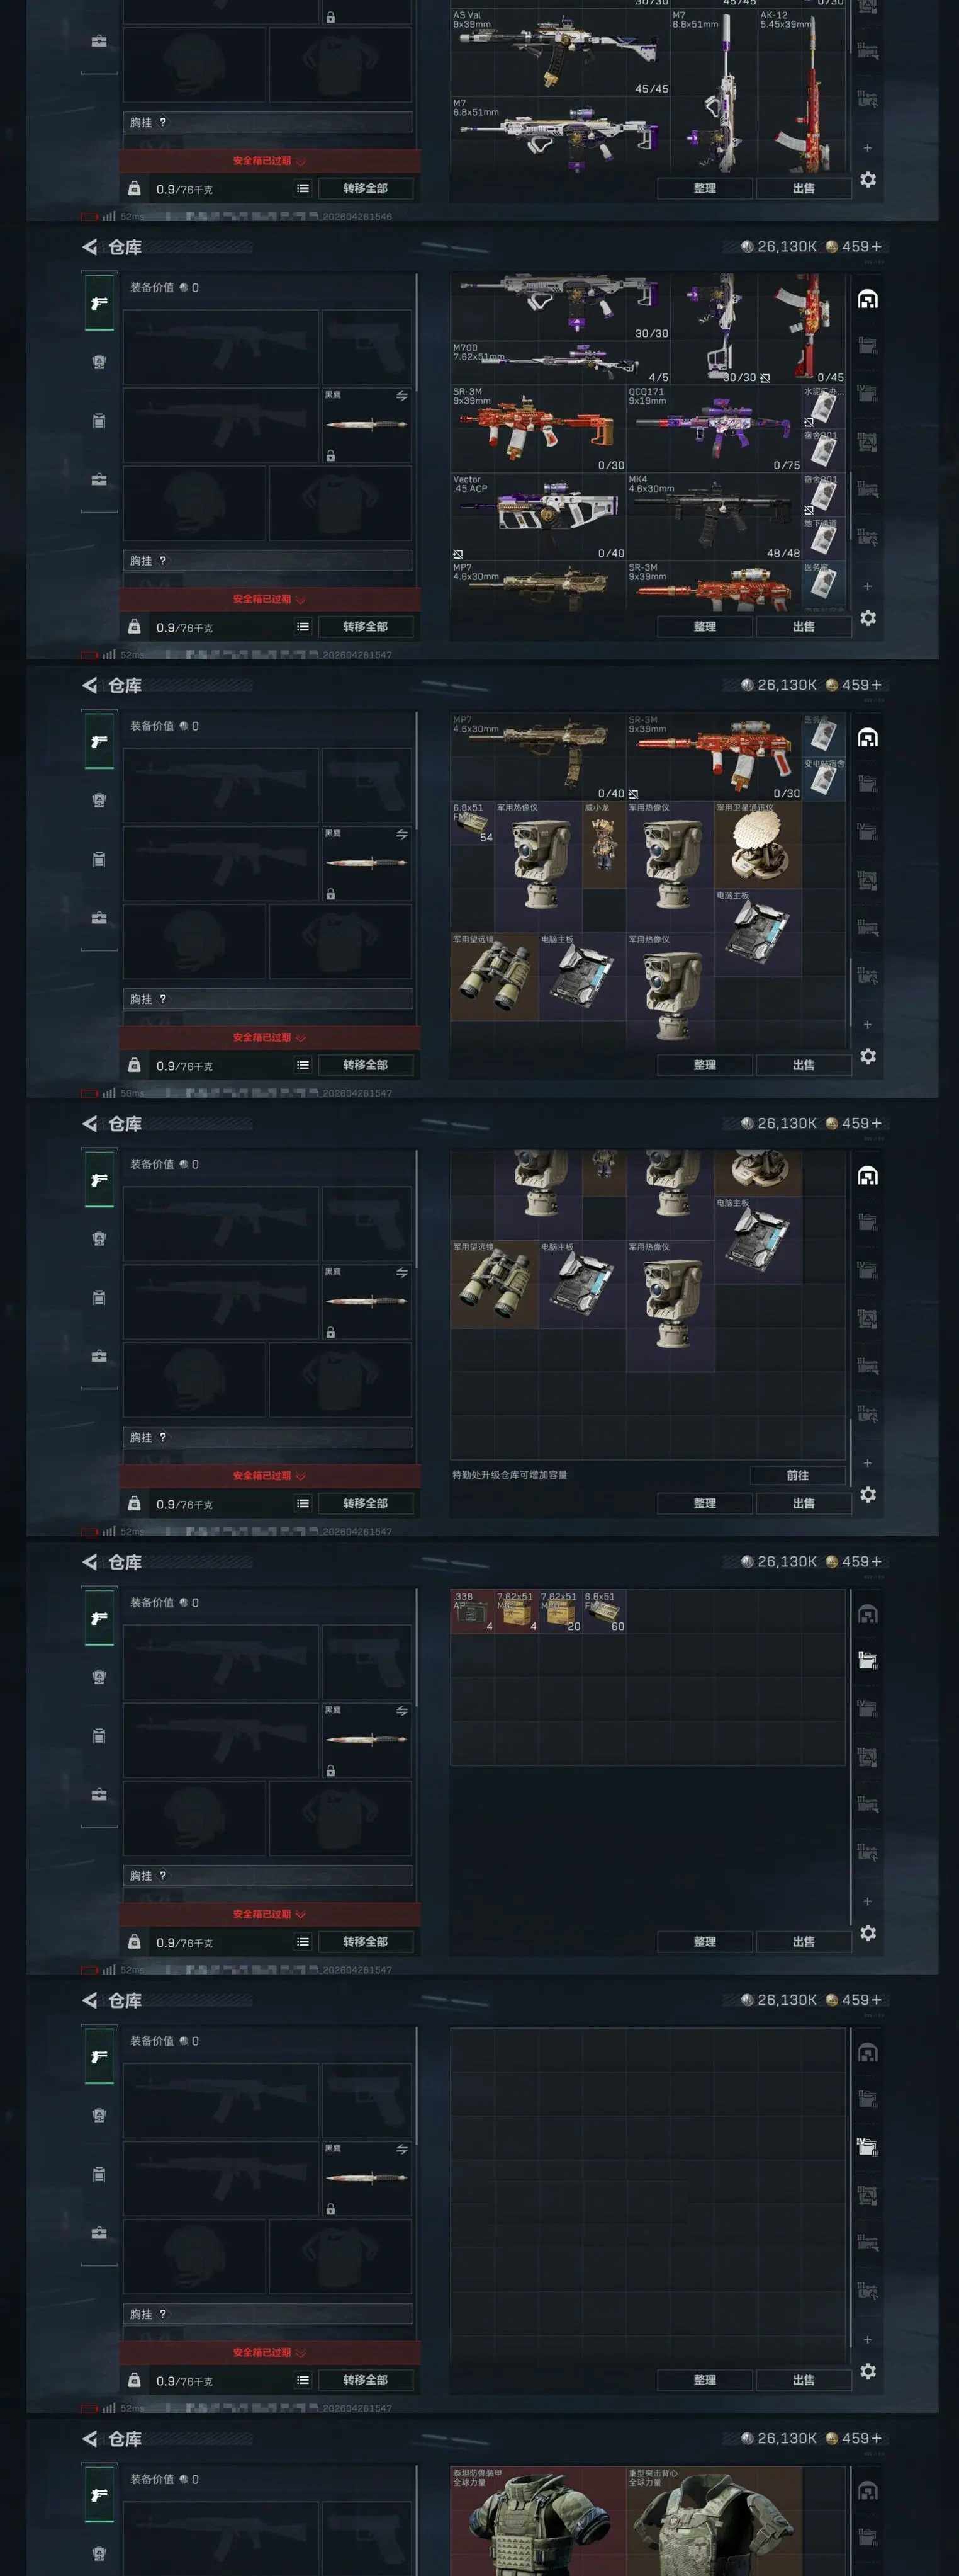The image size is (959, 2576).
Task: Select the 军用卫星通讯仪 satellite dish item
Action: tap(758, 845)
